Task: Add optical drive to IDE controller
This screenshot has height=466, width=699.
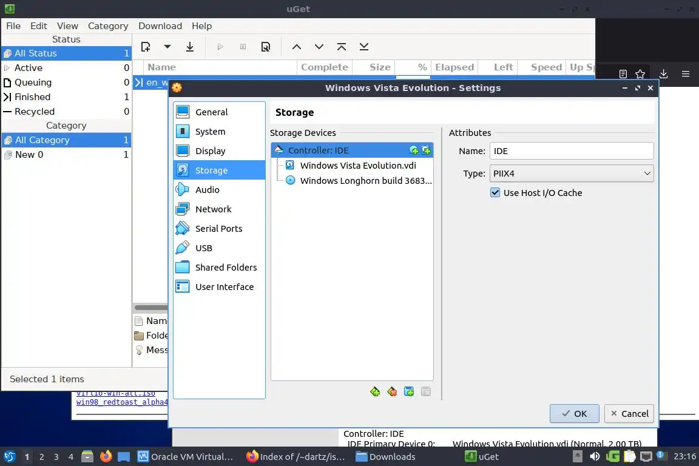Action: point(414,150)
